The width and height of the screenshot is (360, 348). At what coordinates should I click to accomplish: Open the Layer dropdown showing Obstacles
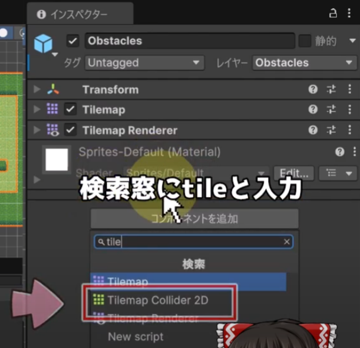tap(305, 63)
